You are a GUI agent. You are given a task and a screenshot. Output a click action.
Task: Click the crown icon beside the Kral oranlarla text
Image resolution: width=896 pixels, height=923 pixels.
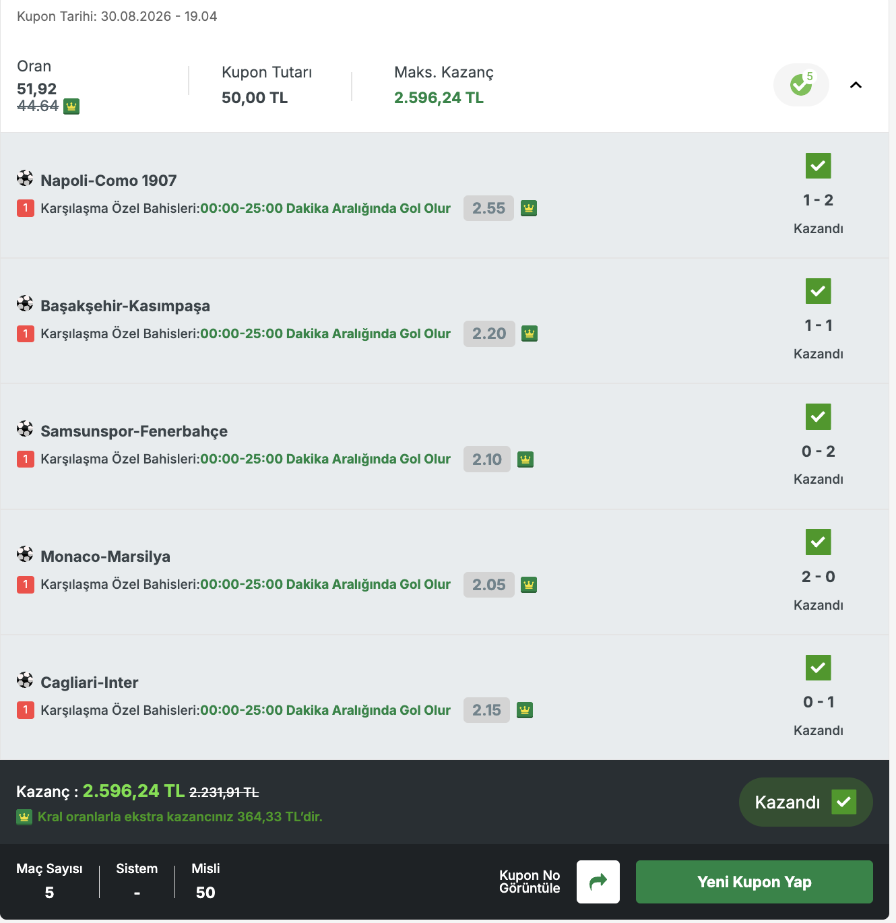[24, 817]
